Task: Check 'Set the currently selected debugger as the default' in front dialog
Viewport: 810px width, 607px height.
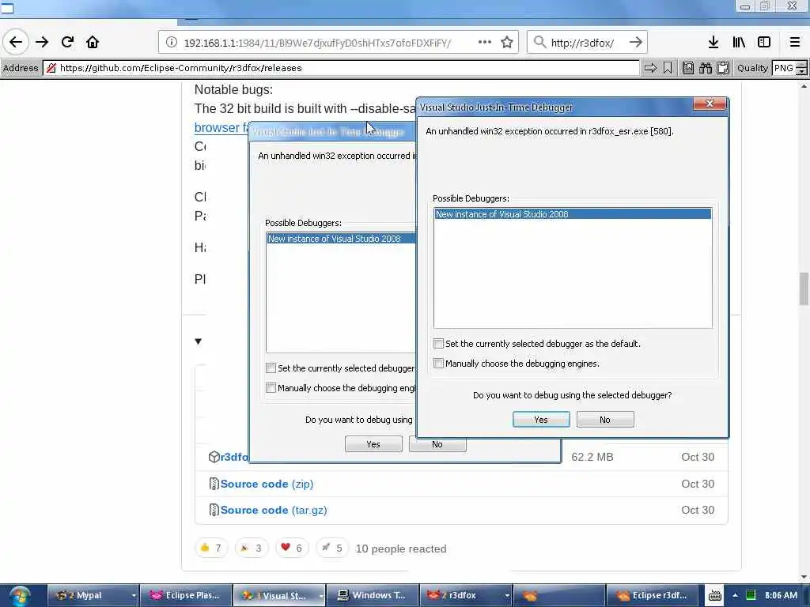Action: point(438,344)
